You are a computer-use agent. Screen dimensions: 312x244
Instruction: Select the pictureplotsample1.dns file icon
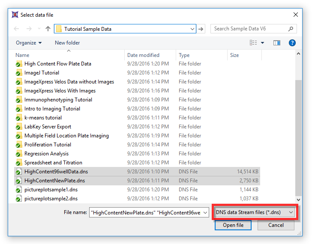click(x=18, y=190)
